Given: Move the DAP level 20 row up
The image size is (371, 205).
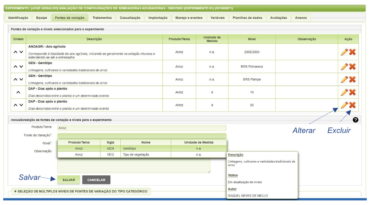Looking at the screenshot, I should pyautogui.click(x=15, y=105).
